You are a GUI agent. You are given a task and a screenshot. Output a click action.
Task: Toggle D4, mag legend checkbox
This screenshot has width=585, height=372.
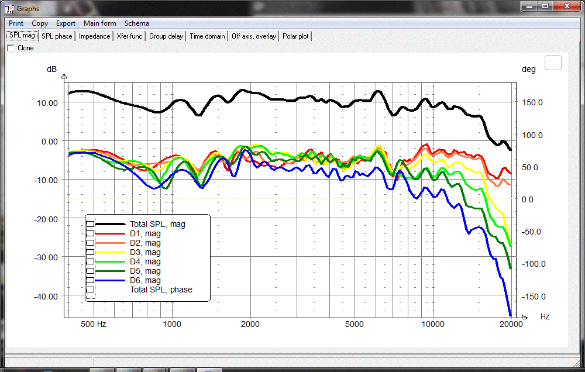(90, 261)
